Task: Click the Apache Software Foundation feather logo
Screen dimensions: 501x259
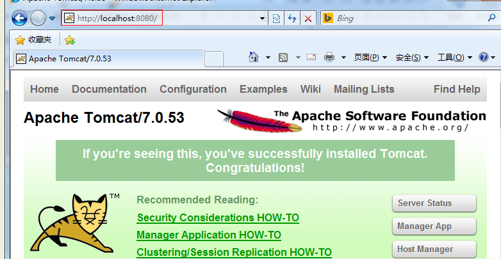Action: tap(352, 120)
